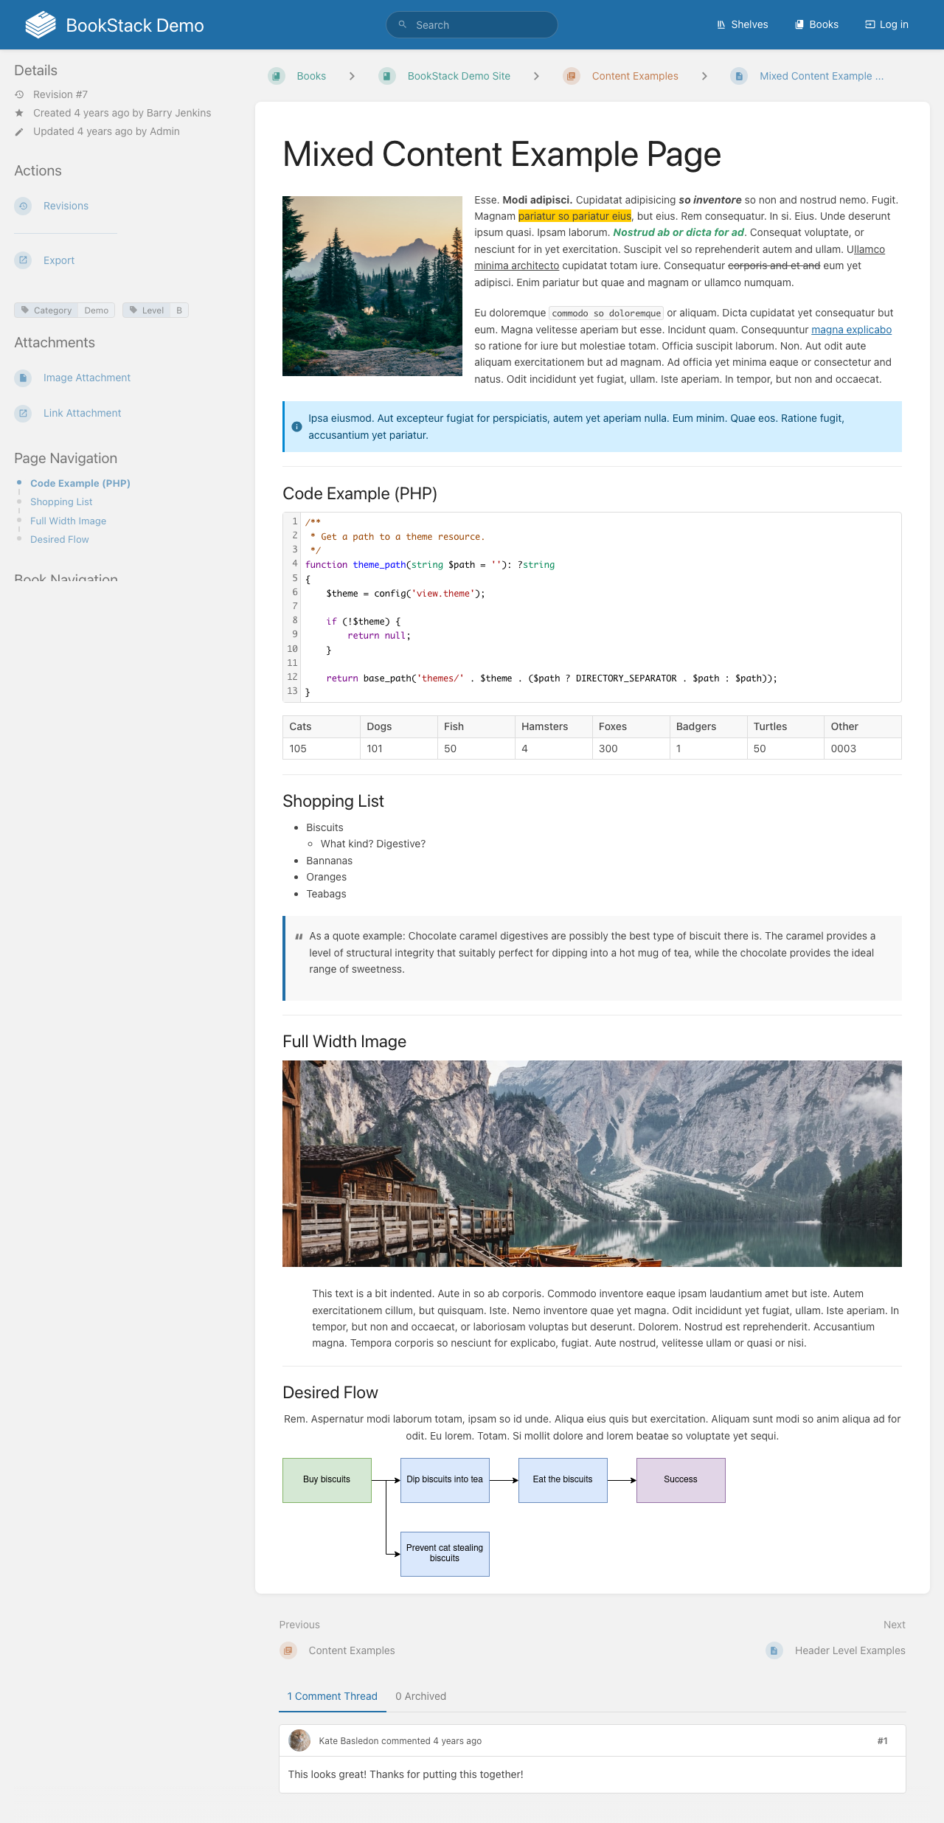944x1823 pixels.
Task: Click the Revision #7 history icon
Action: tap(19, 94)
